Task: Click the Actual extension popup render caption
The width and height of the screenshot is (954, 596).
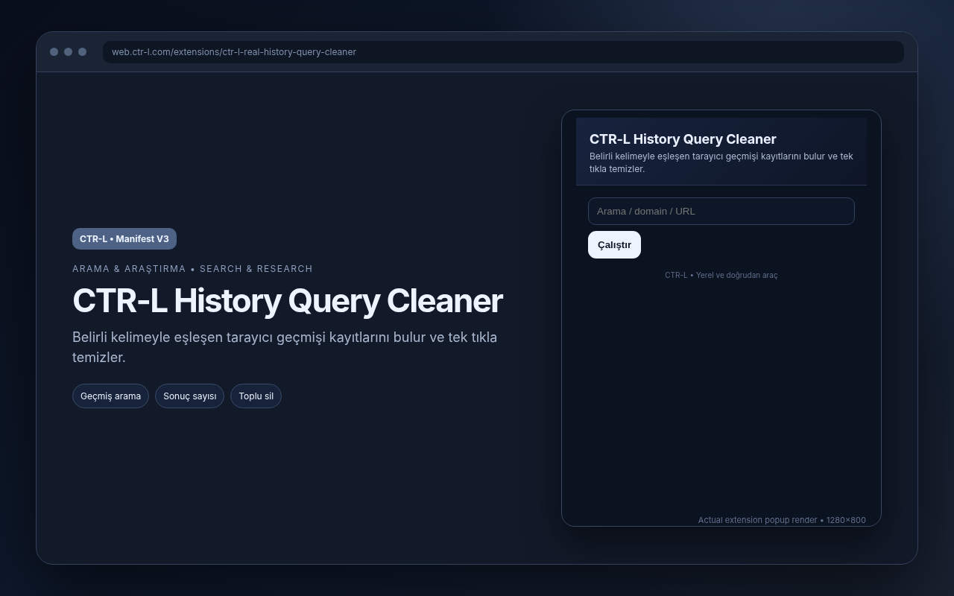Action: pyautogui.click(x=782, y=520)
